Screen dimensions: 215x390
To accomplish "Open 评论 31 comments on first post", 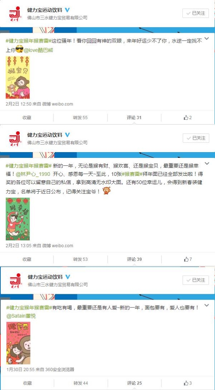I will (x=134, y=118).
